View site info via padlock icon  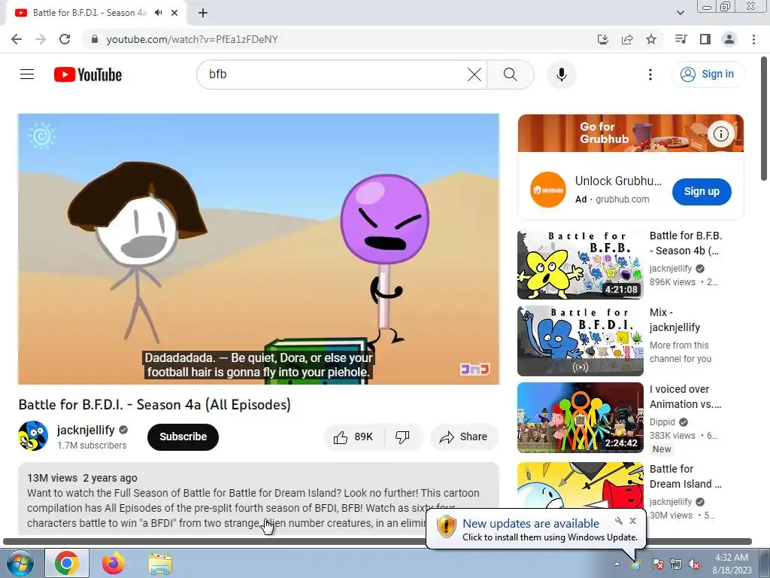pos(95,39)
